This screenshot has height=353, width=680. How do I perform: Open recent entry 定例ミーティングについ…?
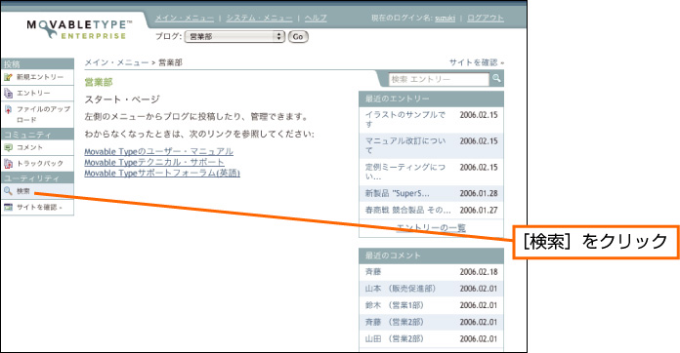coord(405,172)
